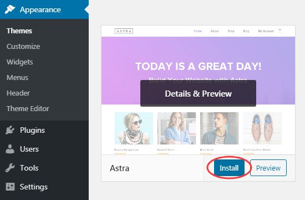Click the leather shoes product image
The height and width of the screenshot is (200, 305).
[262, 128]
